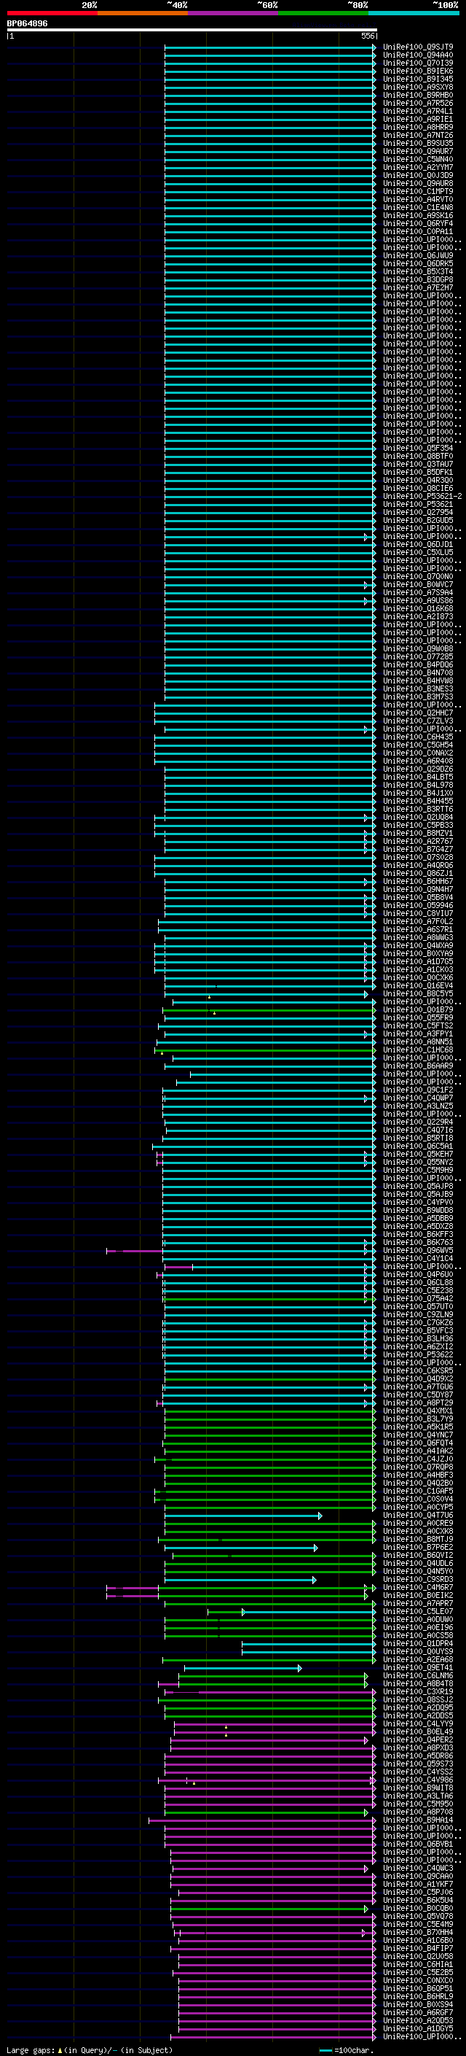Select hit label UniRef100_B9WDD8
This screenshot has height=2056, width=466.
click(x=418, y=1210)
